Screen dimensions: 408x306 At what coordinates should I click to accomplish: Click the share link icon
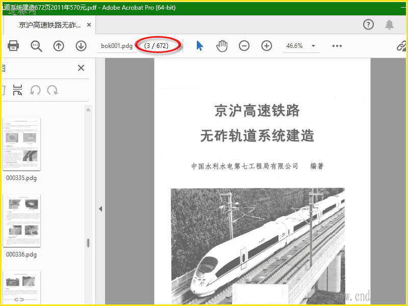click(x=401, y=46)
